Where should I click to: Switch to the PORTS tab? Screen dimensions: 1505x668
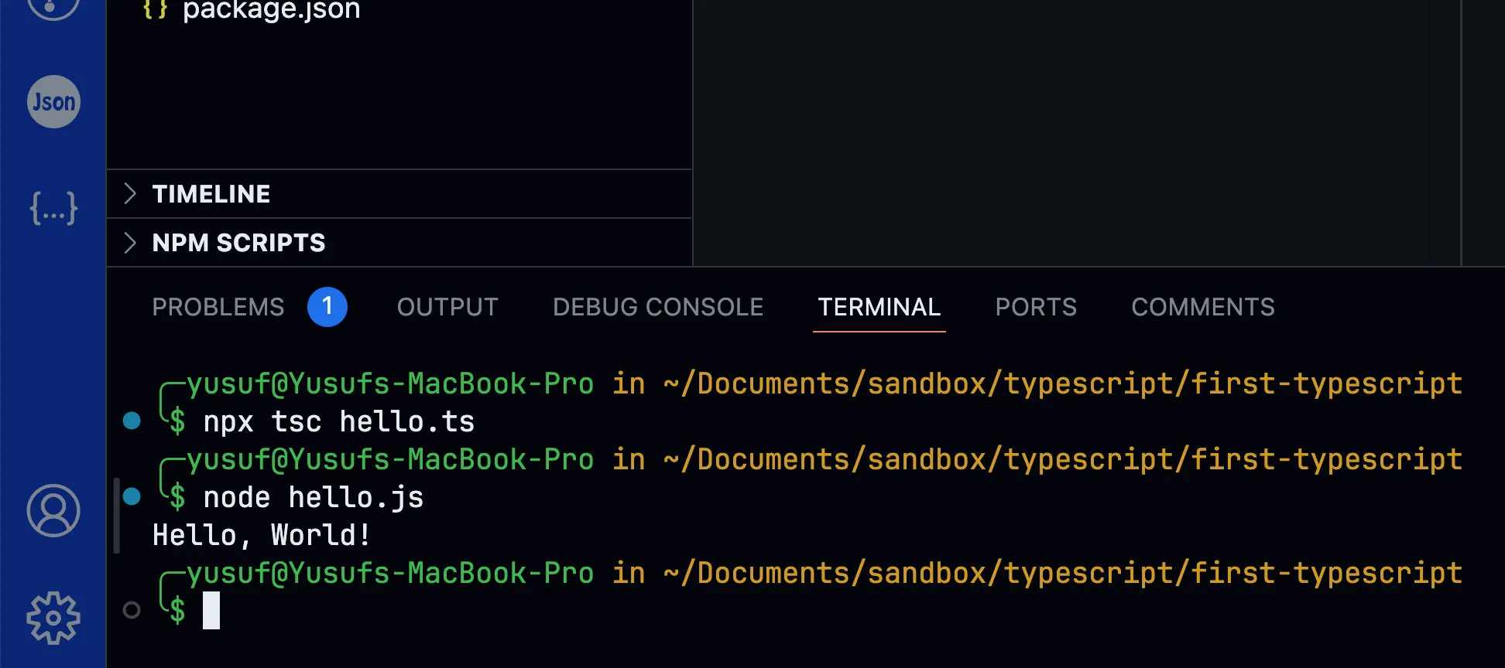tap(1036, 307)
